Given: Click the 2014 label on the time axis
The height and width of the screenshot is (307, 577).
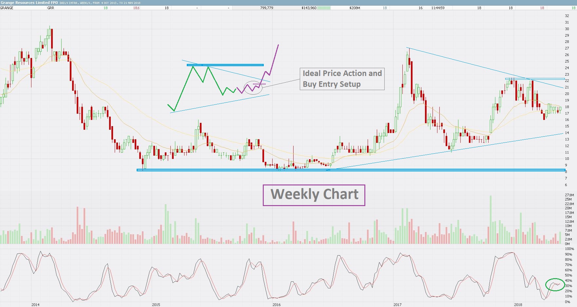Looking at the screenshot, I should [x=35, y=305].
